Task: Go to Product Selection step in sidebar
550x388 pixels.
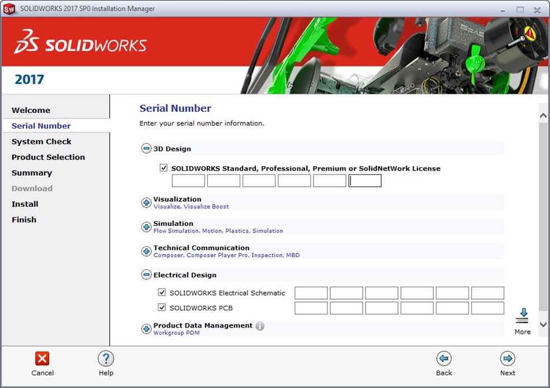Action: click(48, 157)
